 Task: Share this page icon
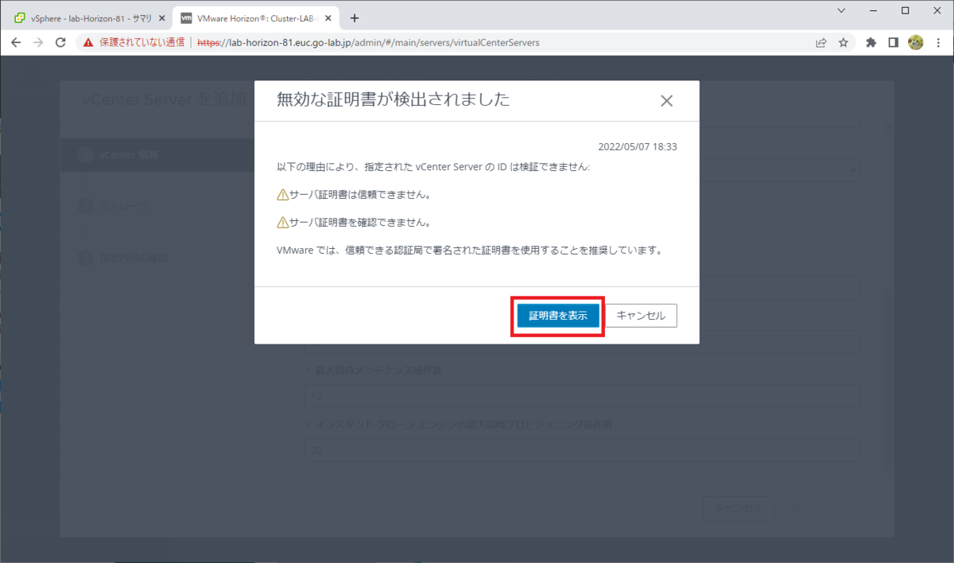pyautogui.click(x=821, y=43)
